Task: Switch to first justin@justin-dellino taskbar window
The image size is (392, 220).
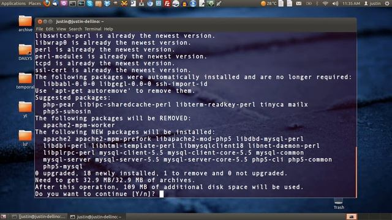Action: tap(39, 217)
